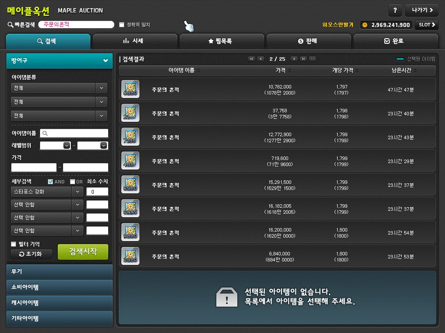The height and width of the screenshot is (333, 445).
Task: Switch to 찜목록 tab
Action: point(222,41)
